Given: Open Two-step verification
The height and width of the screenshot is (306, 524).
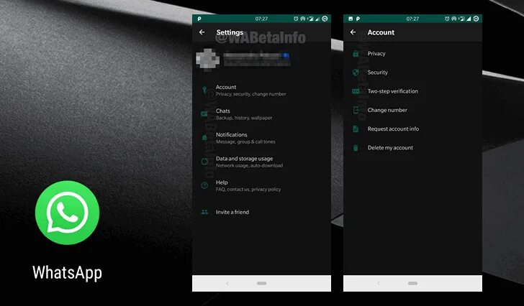Looking at the screenshot, I should coord(412,91).
